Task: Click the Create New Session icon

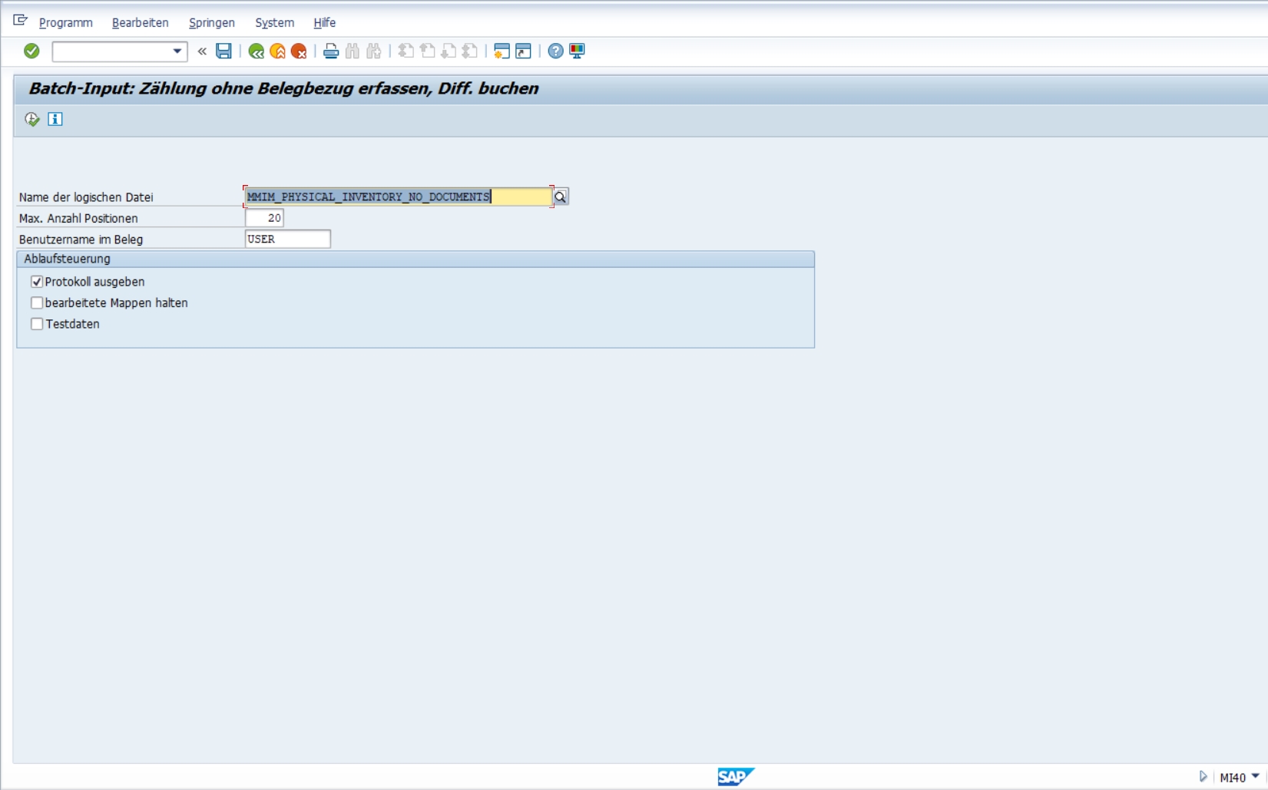Action: [x=502, y=51]
